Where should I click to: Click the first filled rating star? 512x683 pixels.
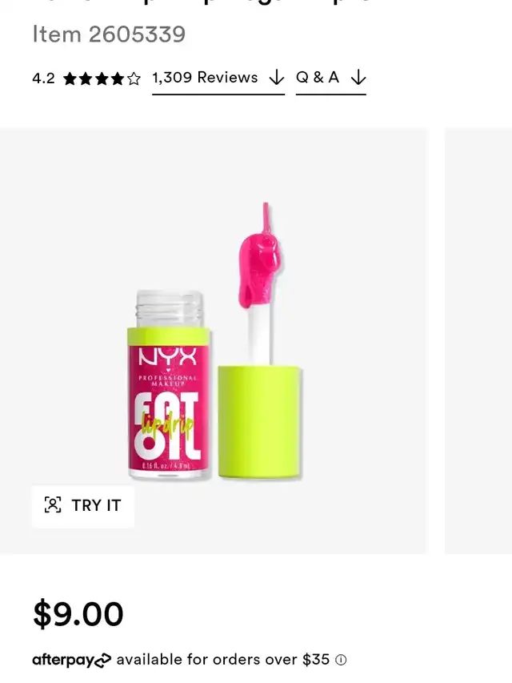pos(70,78)
